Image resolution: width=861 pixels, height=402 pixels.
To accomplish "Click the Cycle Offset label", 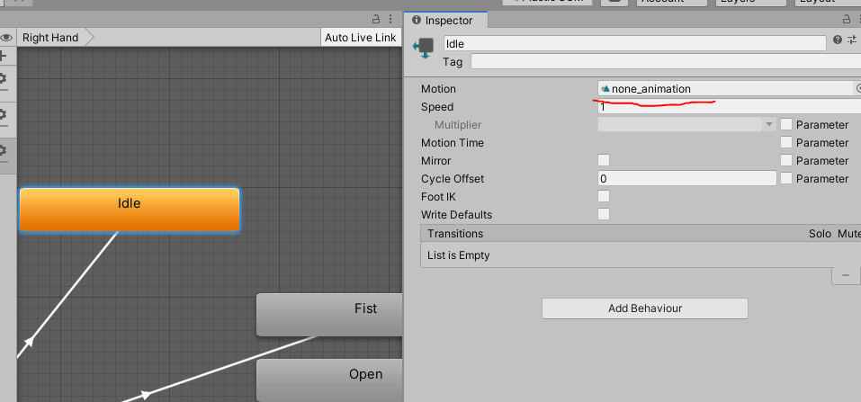I will [453, 179].
